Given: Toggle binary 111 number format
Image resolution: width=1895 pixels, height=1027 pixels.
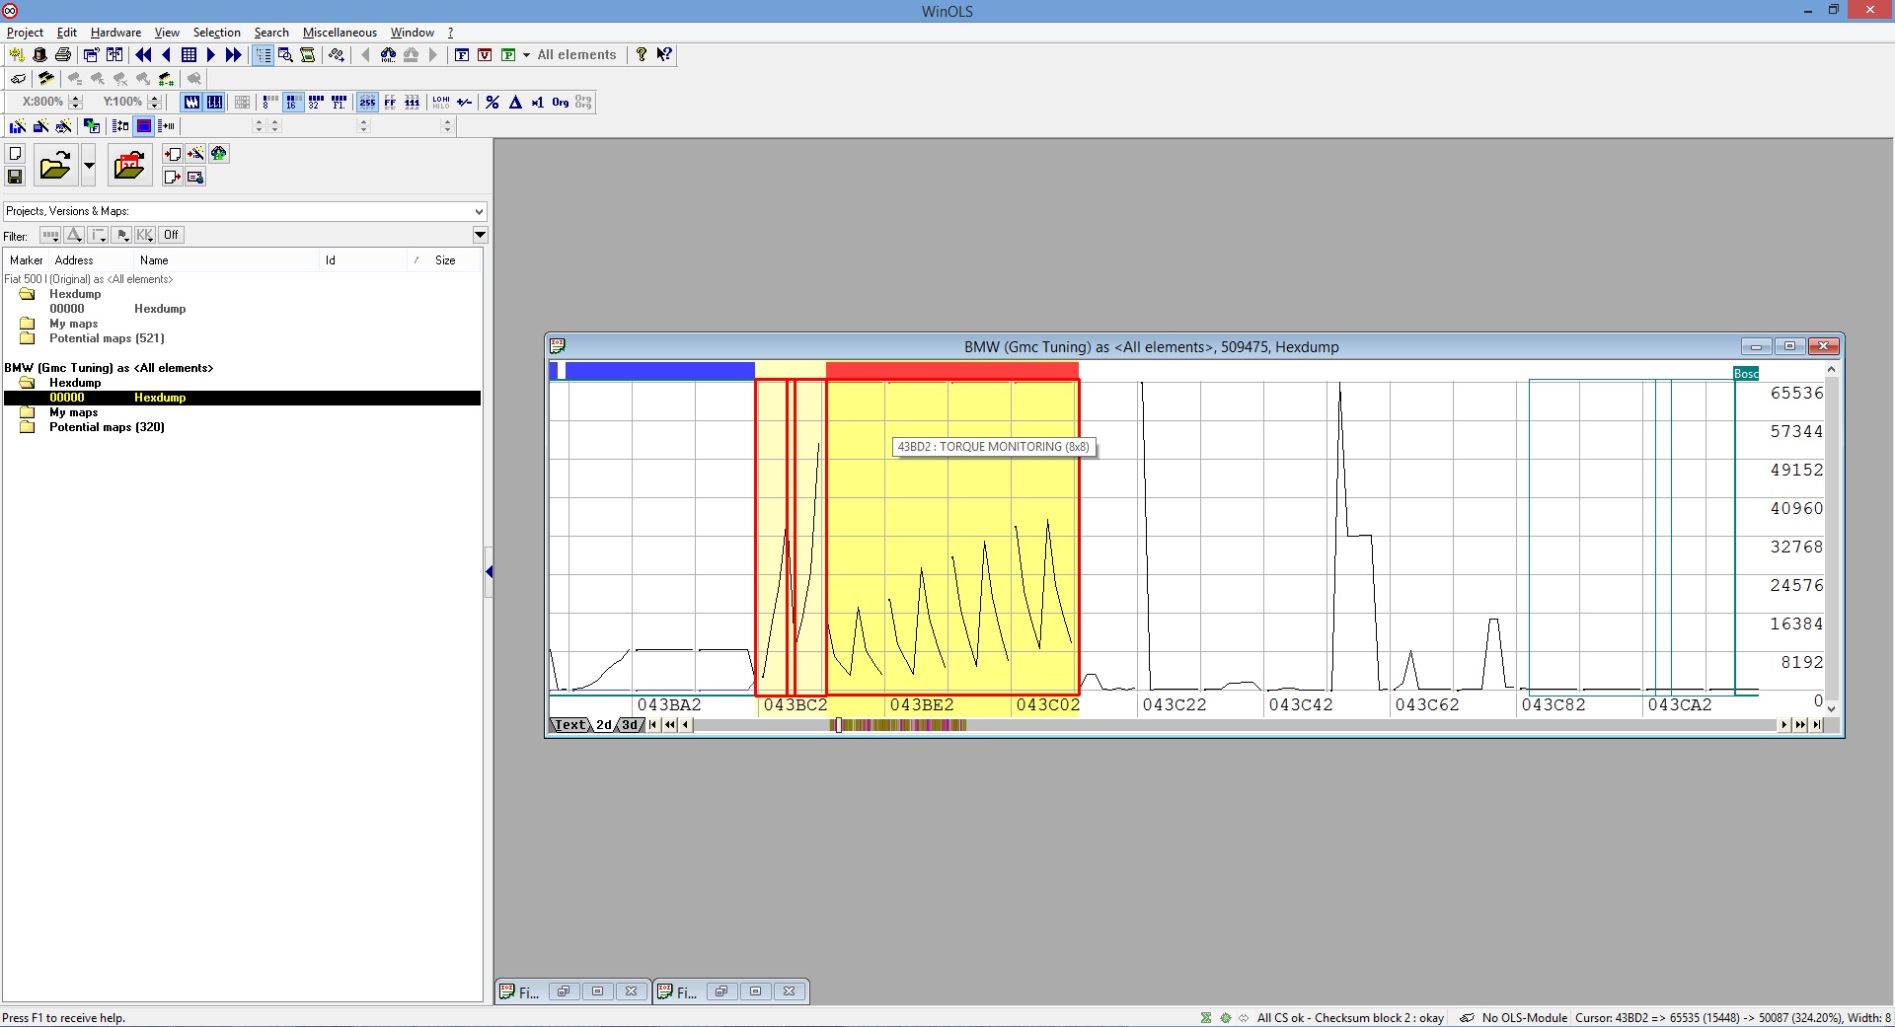Looking at the screenshot, I should [413, 102].
